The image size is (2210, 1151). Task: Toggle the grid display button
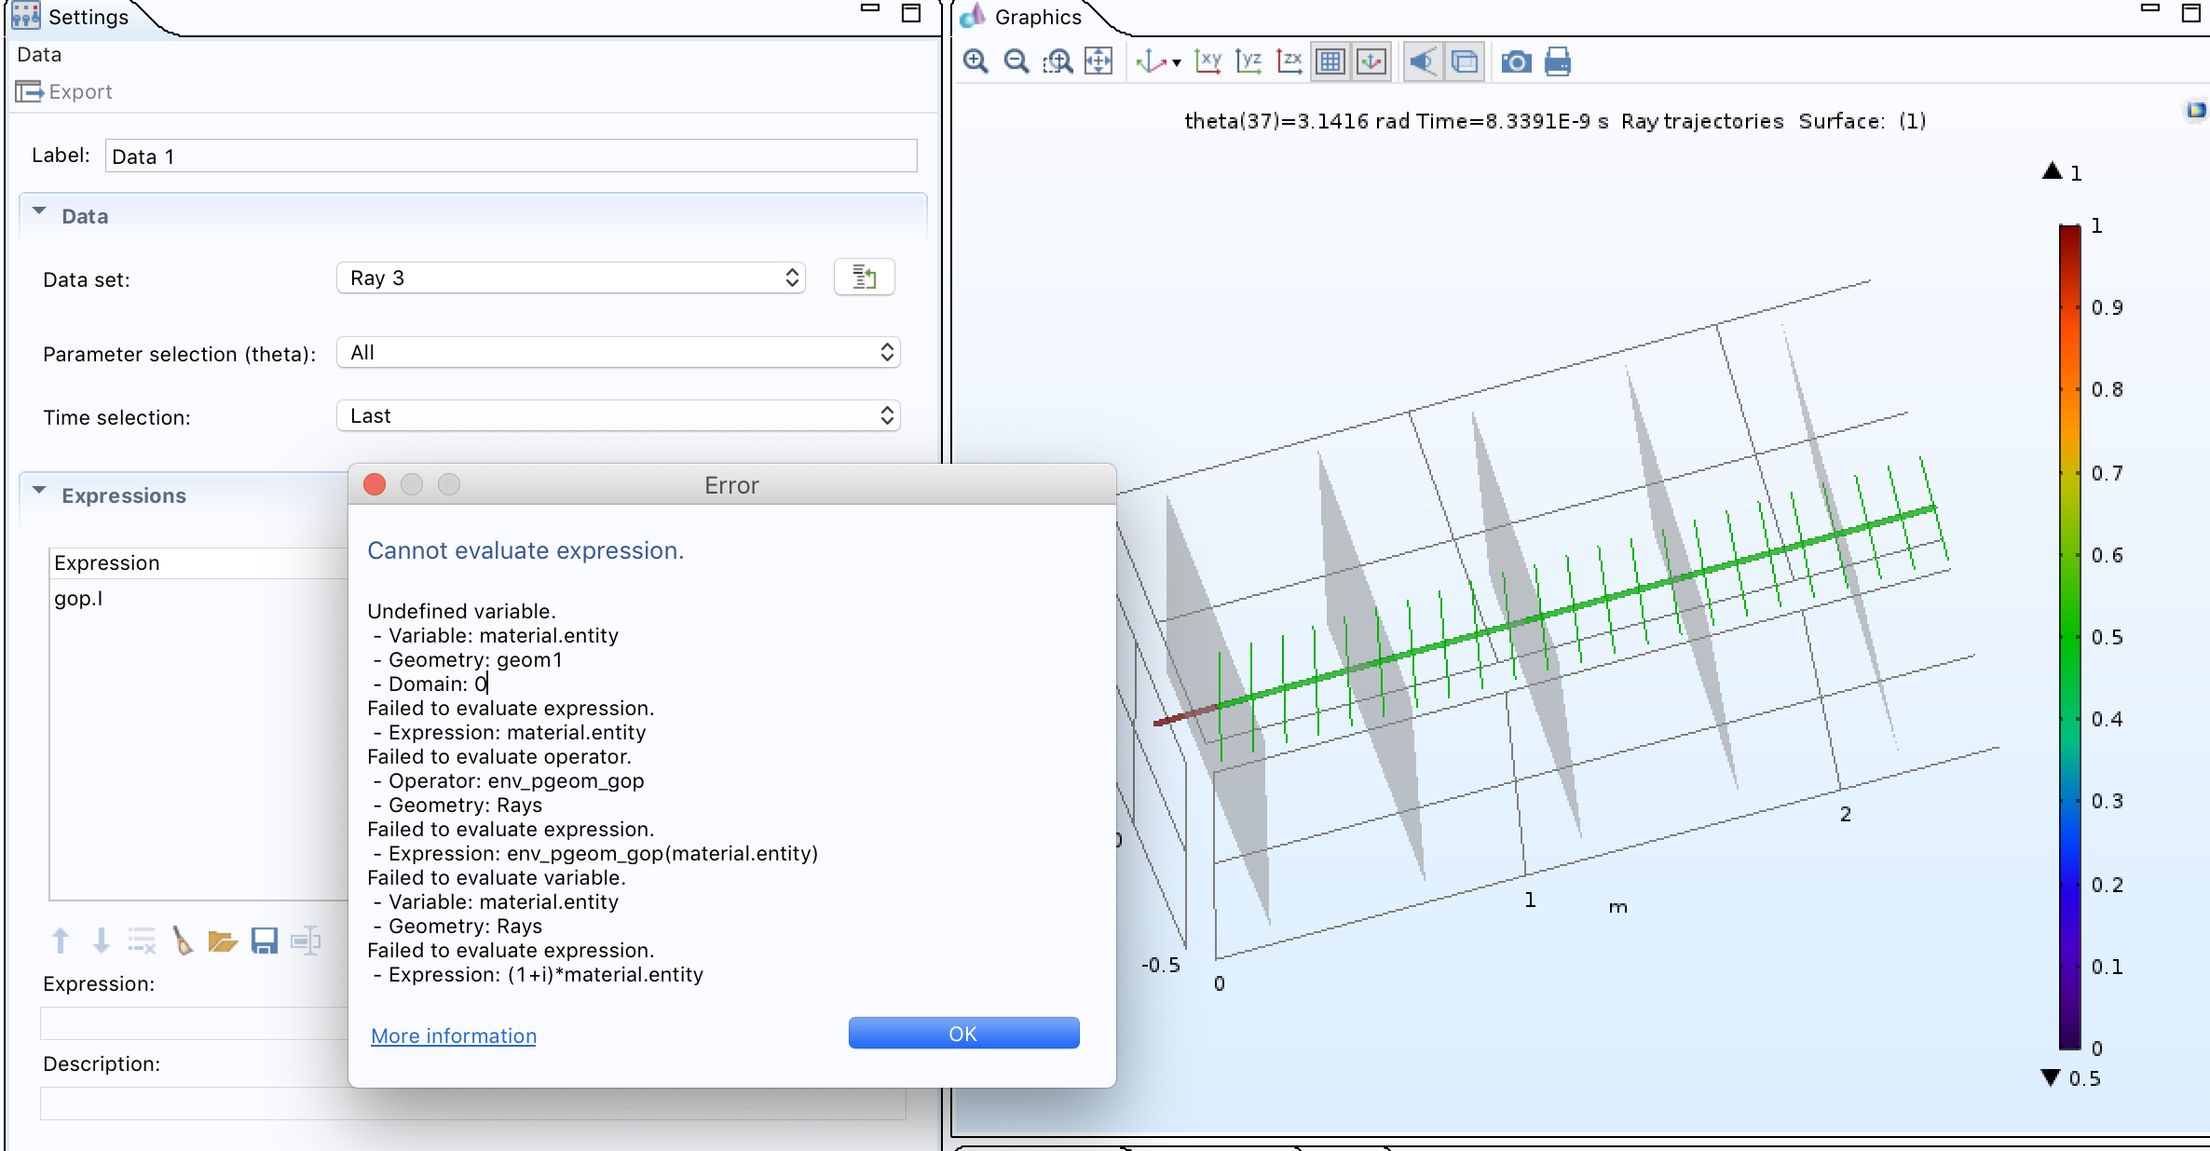pyautogui.click(x=1330, y=61)
